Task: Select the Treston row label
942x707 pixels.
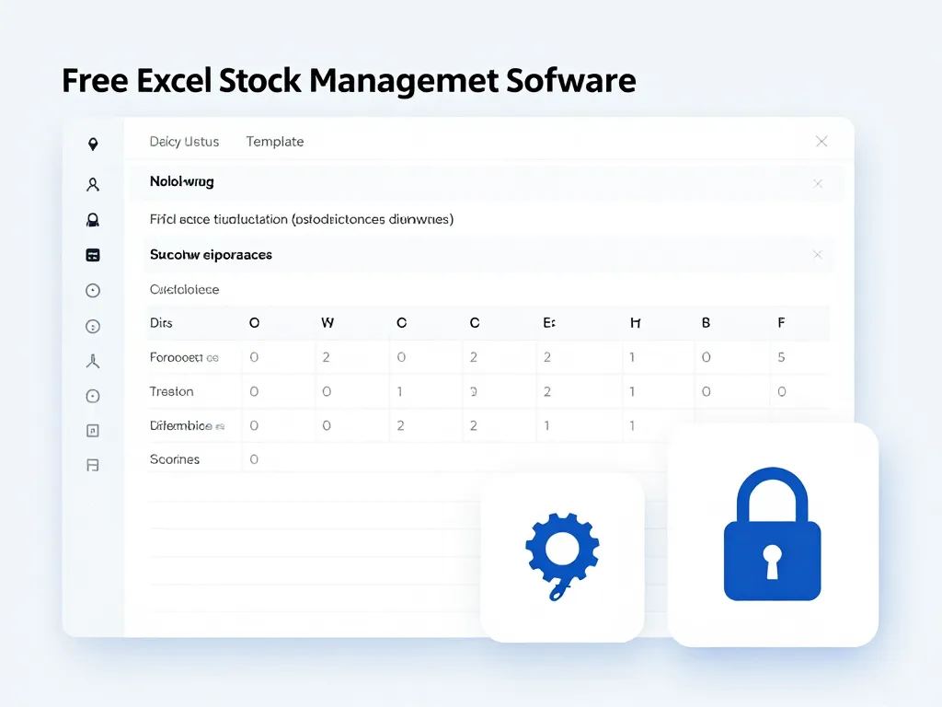Action: pyautogui.click(x=171, y=391)
